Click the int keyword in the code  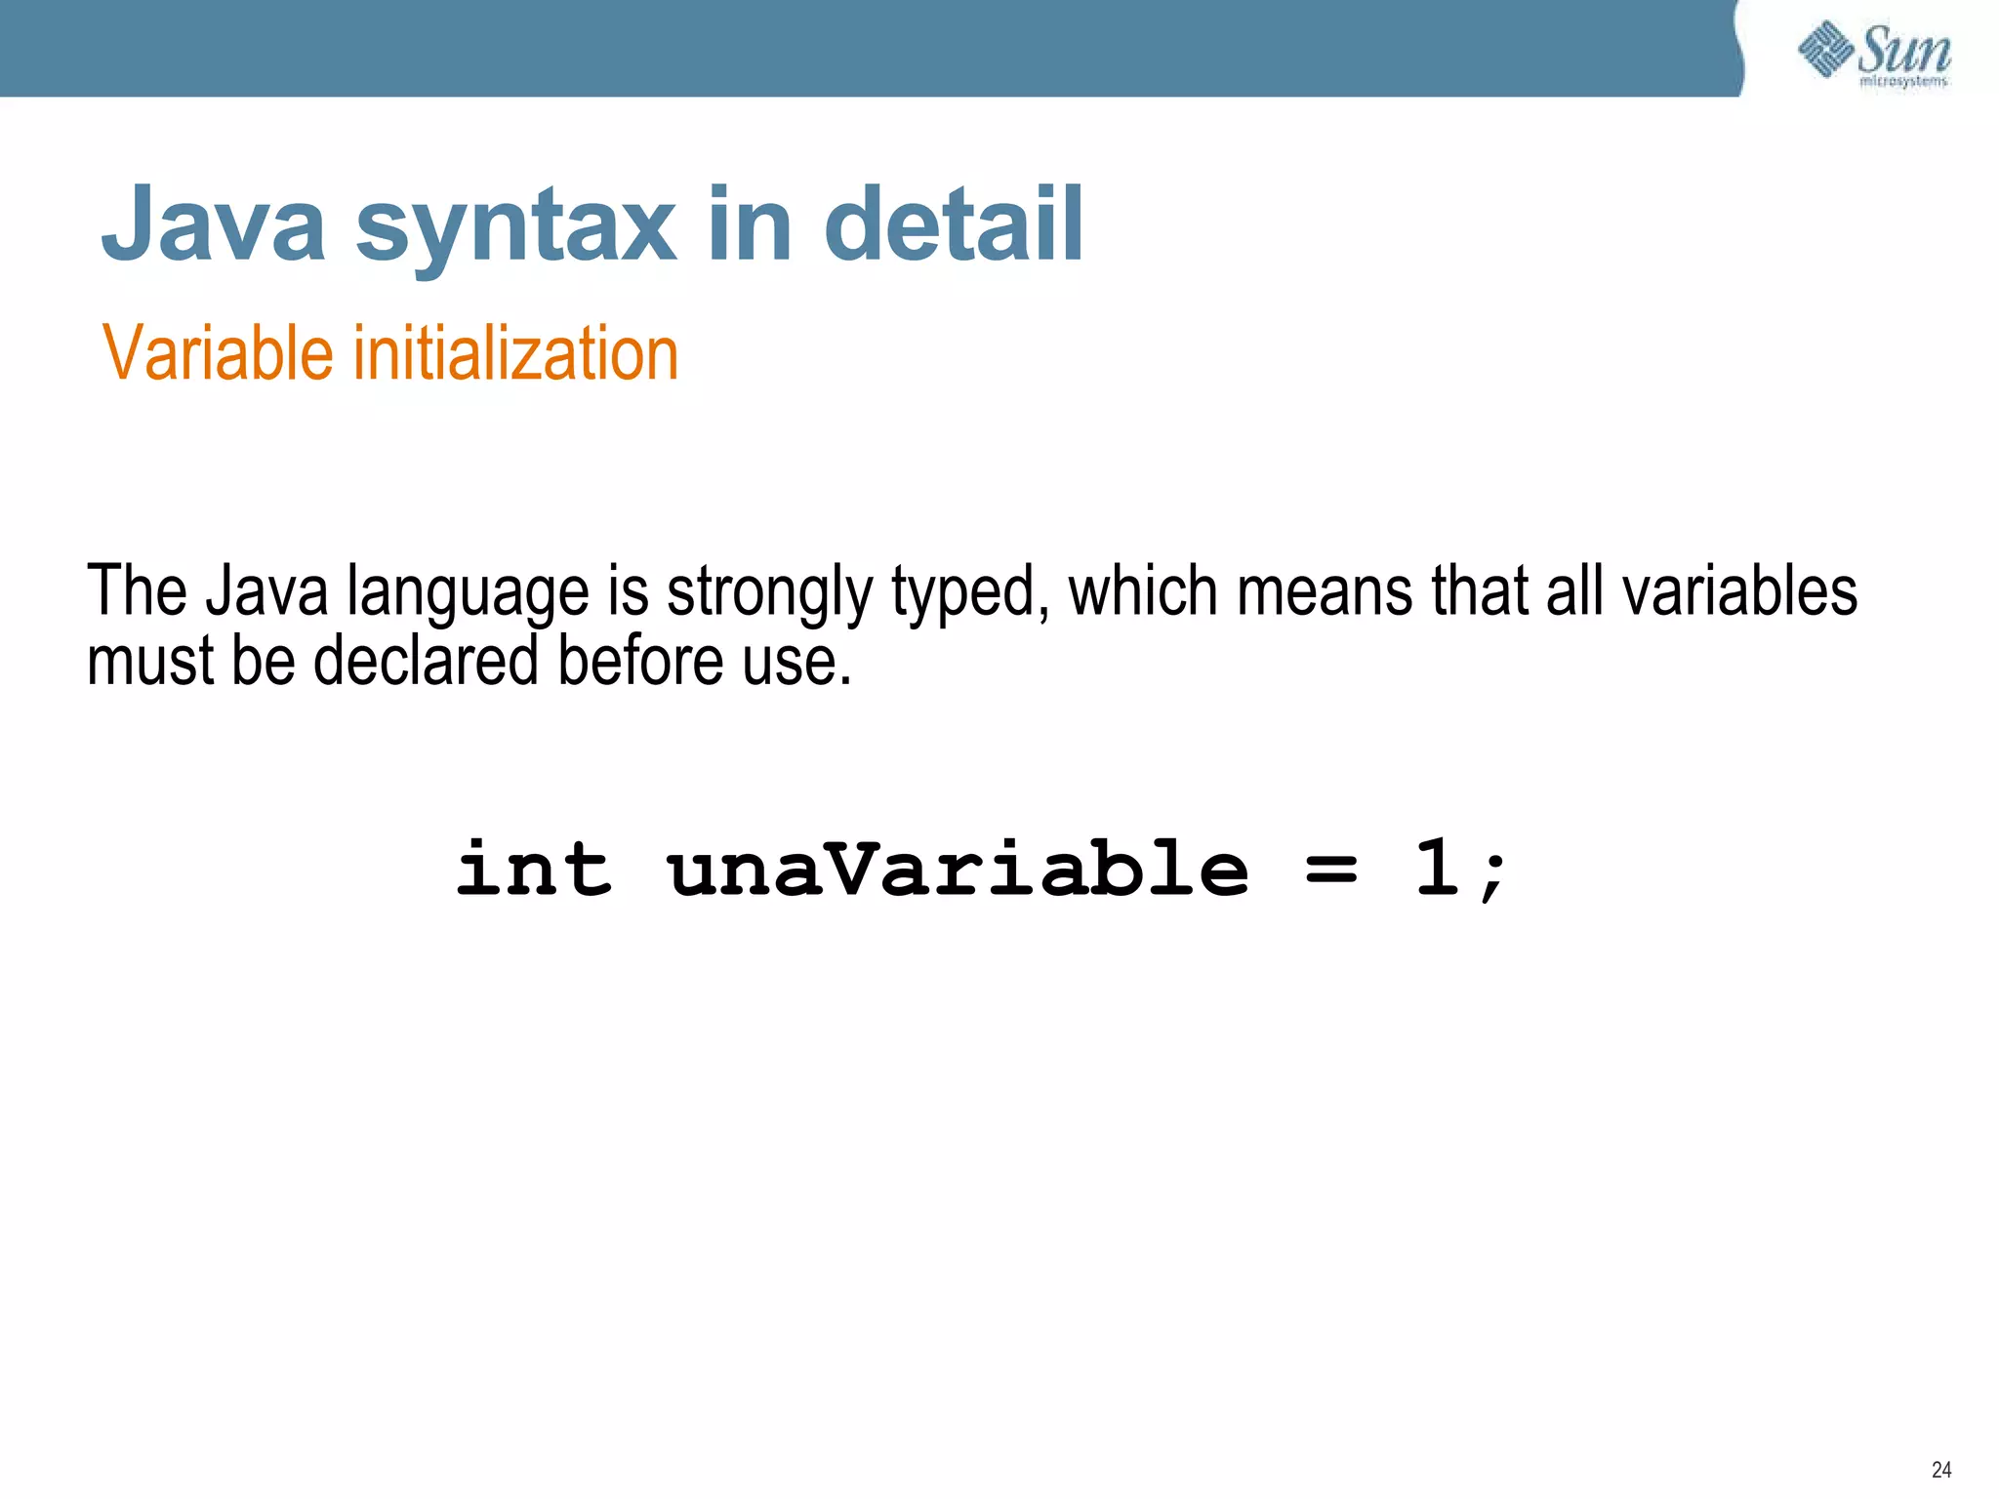pyautogui.click(x=534, y=869)
